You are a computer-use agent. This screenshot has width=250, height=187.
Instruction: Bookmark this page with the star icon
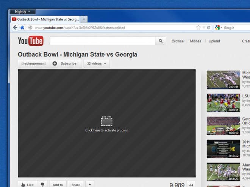[198, 28]
